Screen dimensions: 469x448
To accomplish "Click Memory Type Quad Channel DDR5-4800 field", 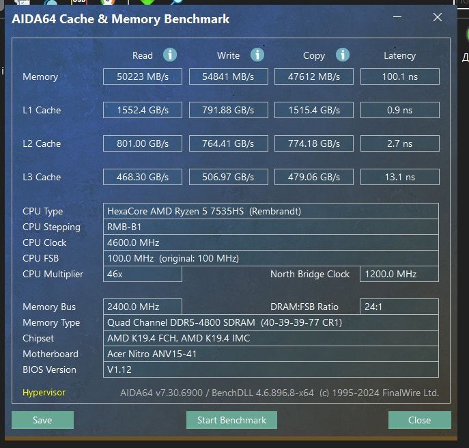I will click(271, 322).
